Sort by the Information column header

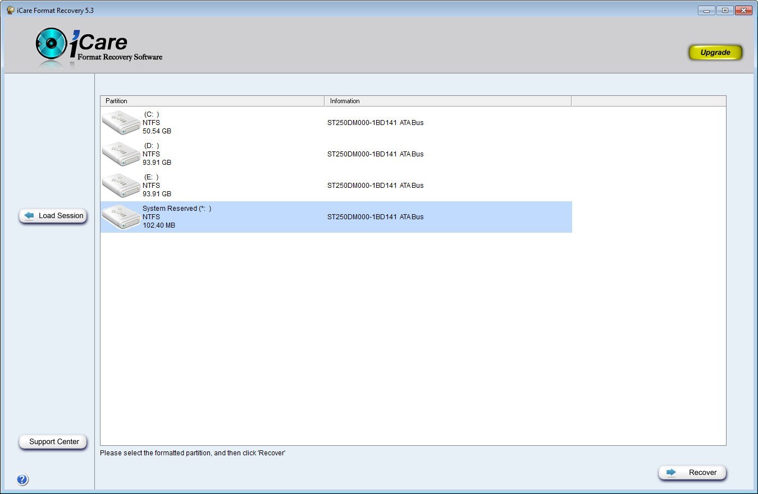click(x=448, y=101)
